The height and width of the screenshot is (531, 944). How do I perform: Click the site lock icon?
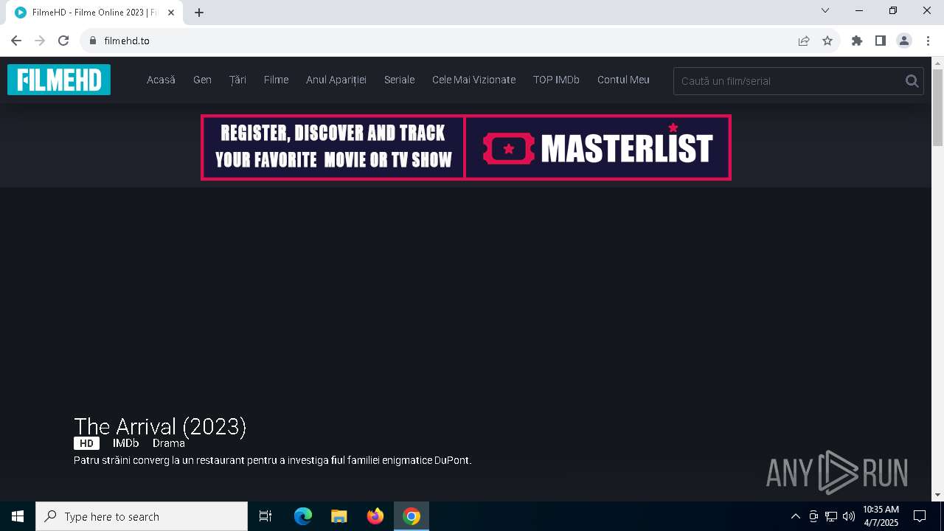point(92,41)
